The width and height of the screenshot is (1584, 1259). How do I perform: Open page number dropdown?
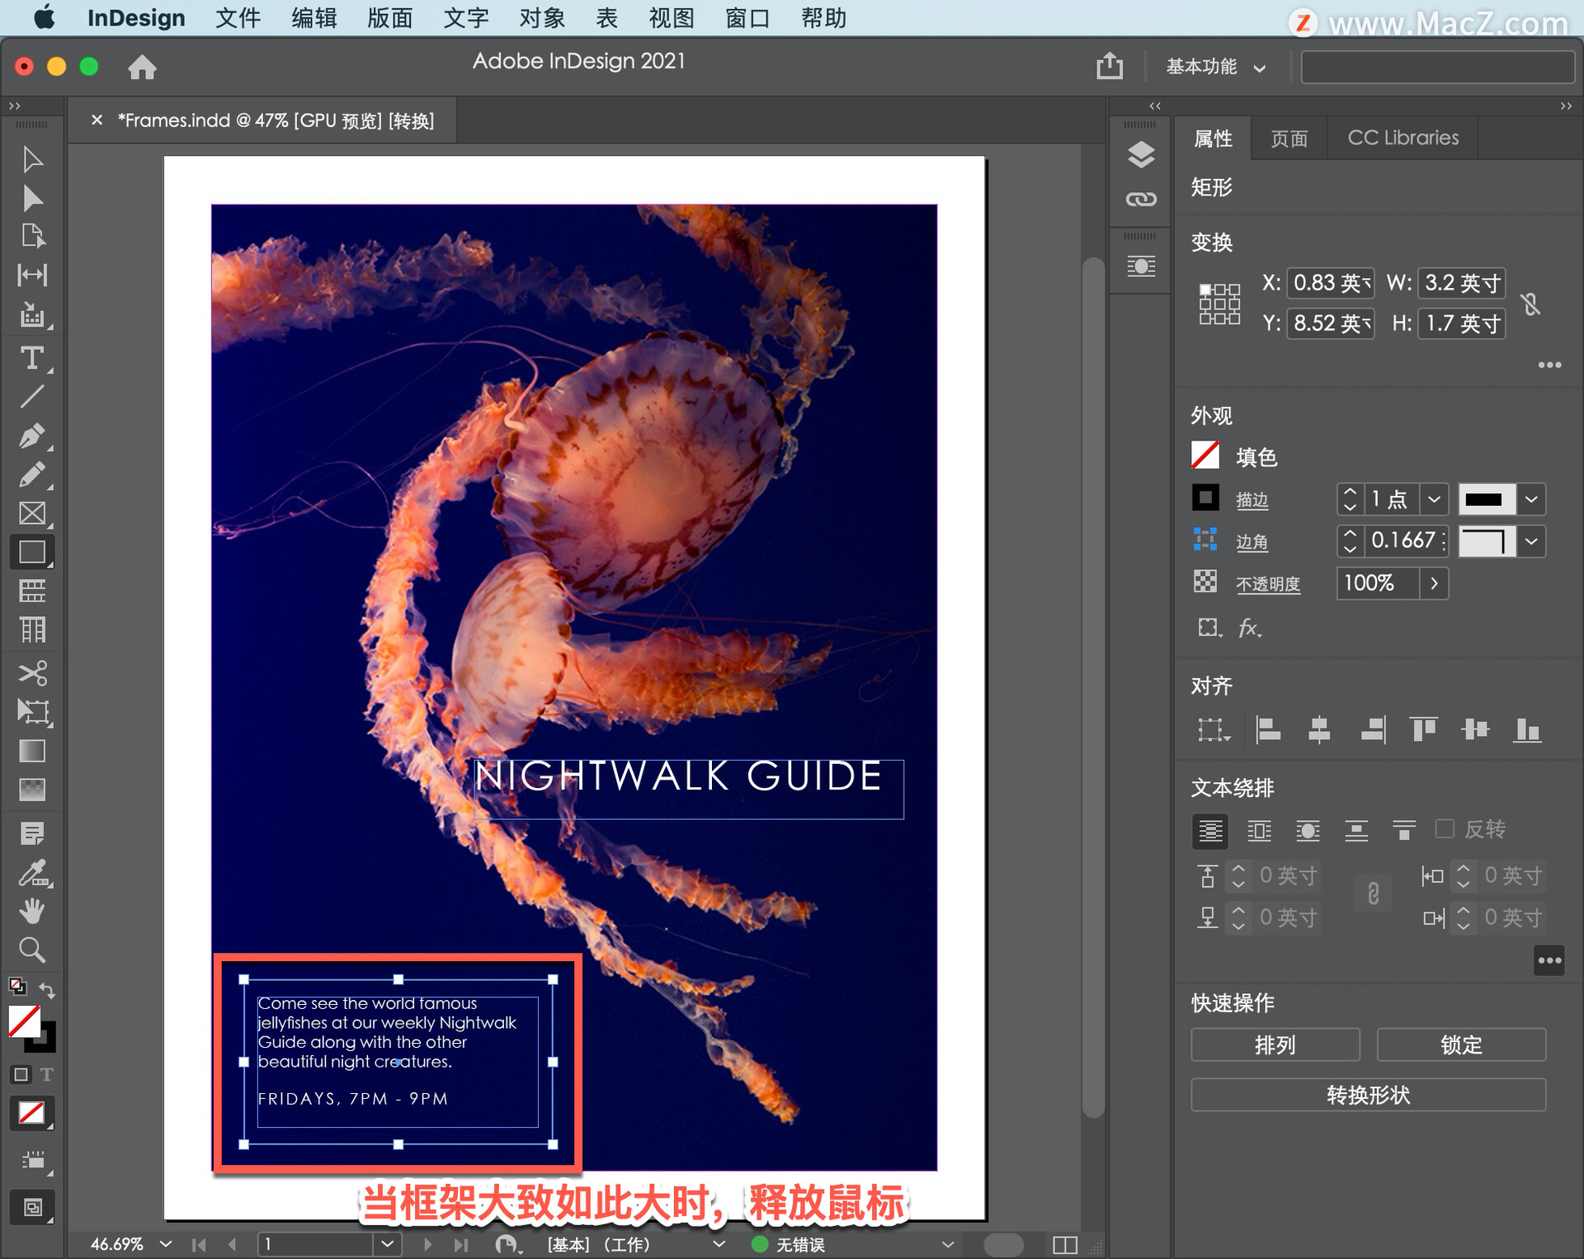(387, 1243)
